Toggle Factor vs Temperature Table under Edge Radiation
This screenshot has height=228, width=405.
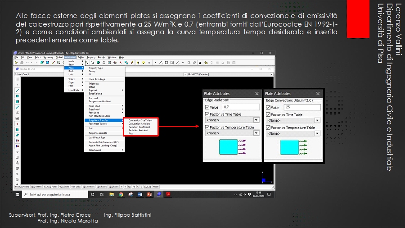pyautogui.click(x=207, y=128)
